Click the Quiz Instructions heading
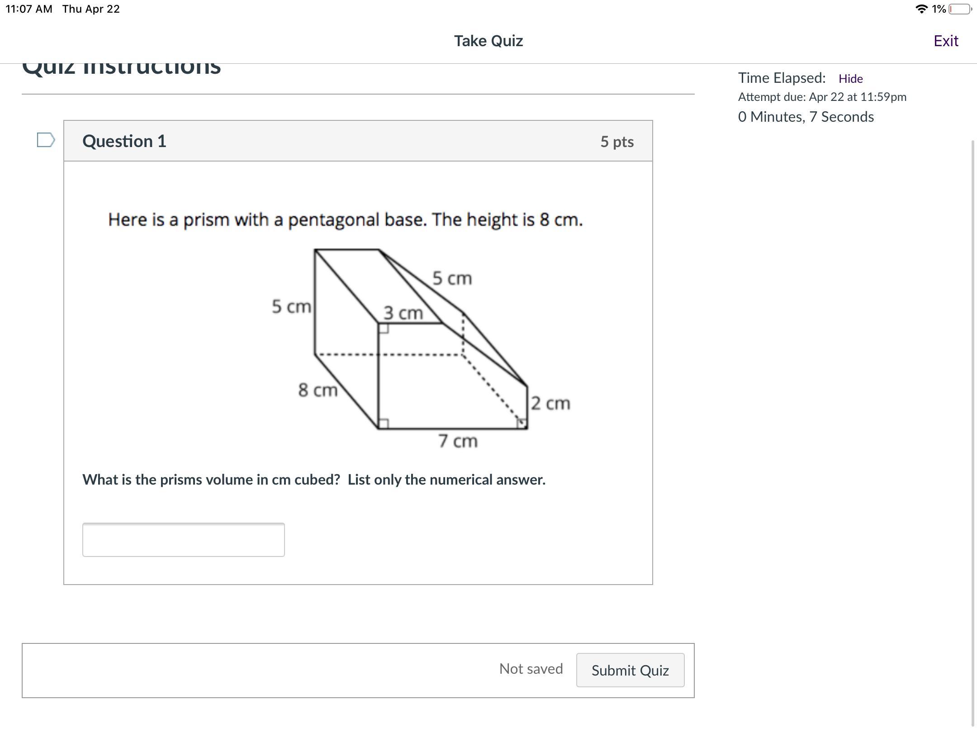The height and width of the screenshot is (733, 977). (x=121, y=68)
